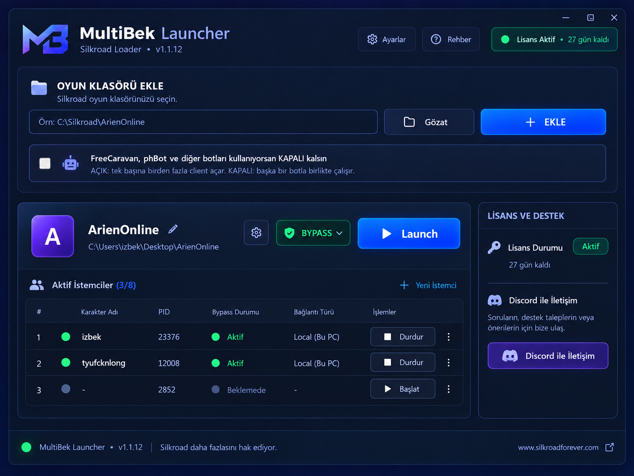Click the Bağlantı Türü column header
The width and height of the screenshot is (634, 476).
pos(314,312)
